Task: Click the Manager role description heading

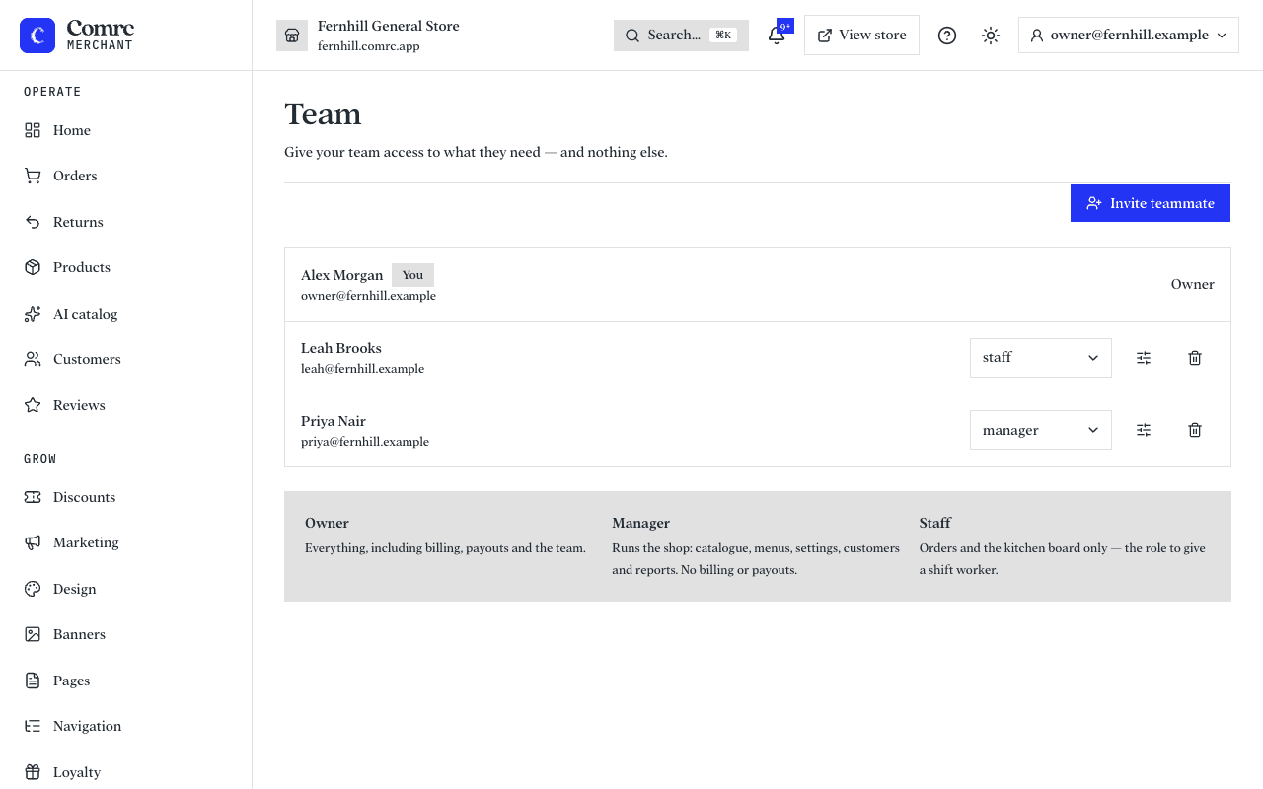Action: pos(641,523)
